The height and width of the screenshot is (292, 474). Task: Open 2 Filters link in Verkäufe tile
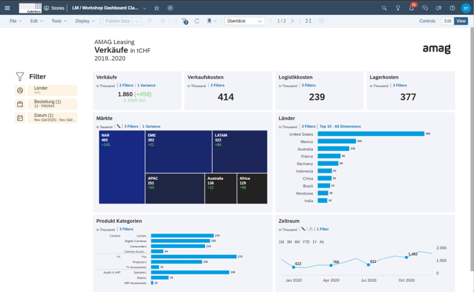click(x=126, y=86)
